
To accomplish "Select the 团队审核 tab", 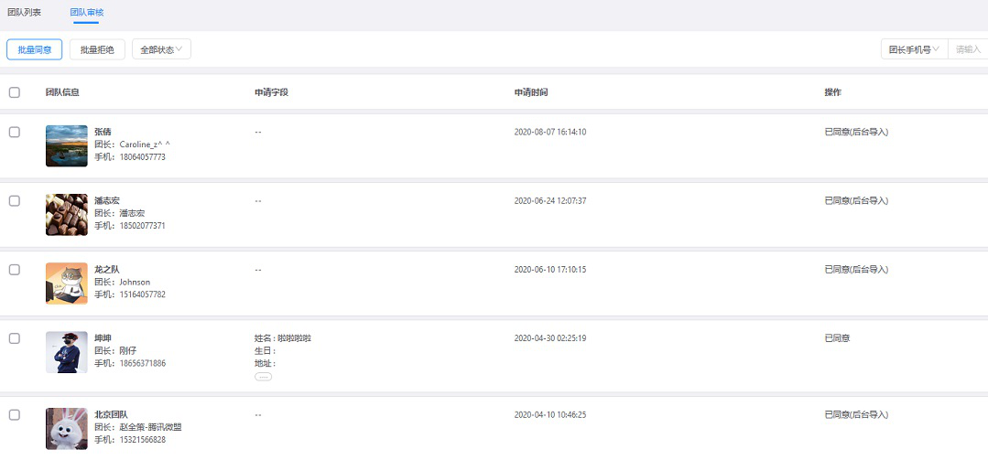I will [x=86, y=12].
